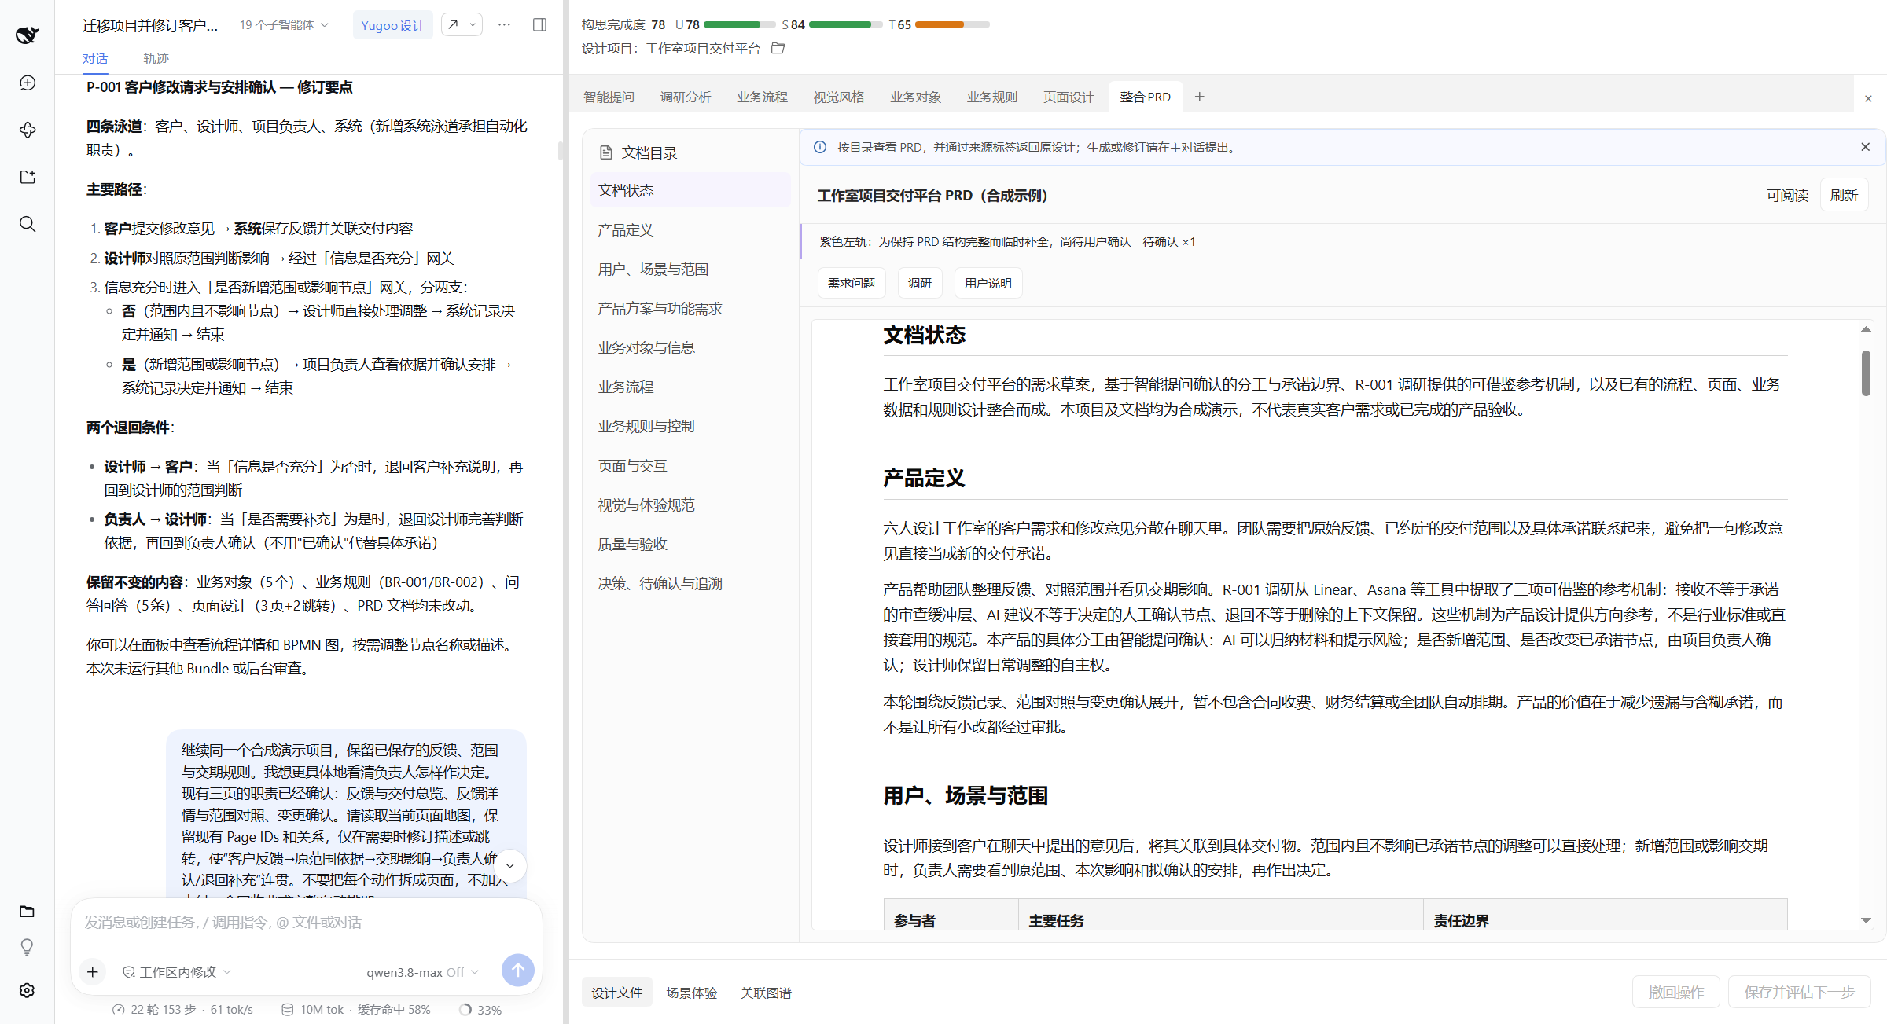Expand the 19 个子智能体 dropdown

point(284,24)
